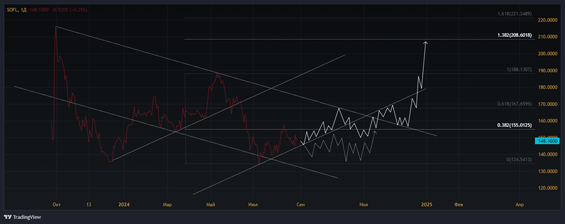Screen dimensions: 565x224
Task: Click the Сен date axis label
Action: pyautogui.click(x=300, y=205)
